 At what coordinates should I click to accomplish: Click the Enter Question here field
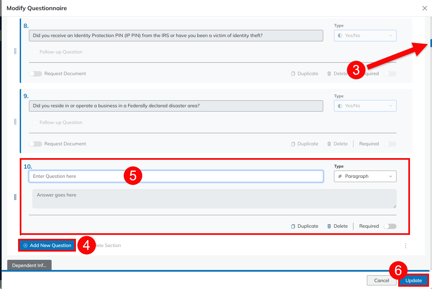tap(176, 176)
